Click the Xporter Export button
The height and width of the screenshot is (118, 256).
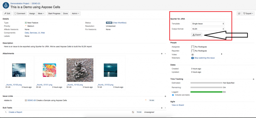click(197, 35)
